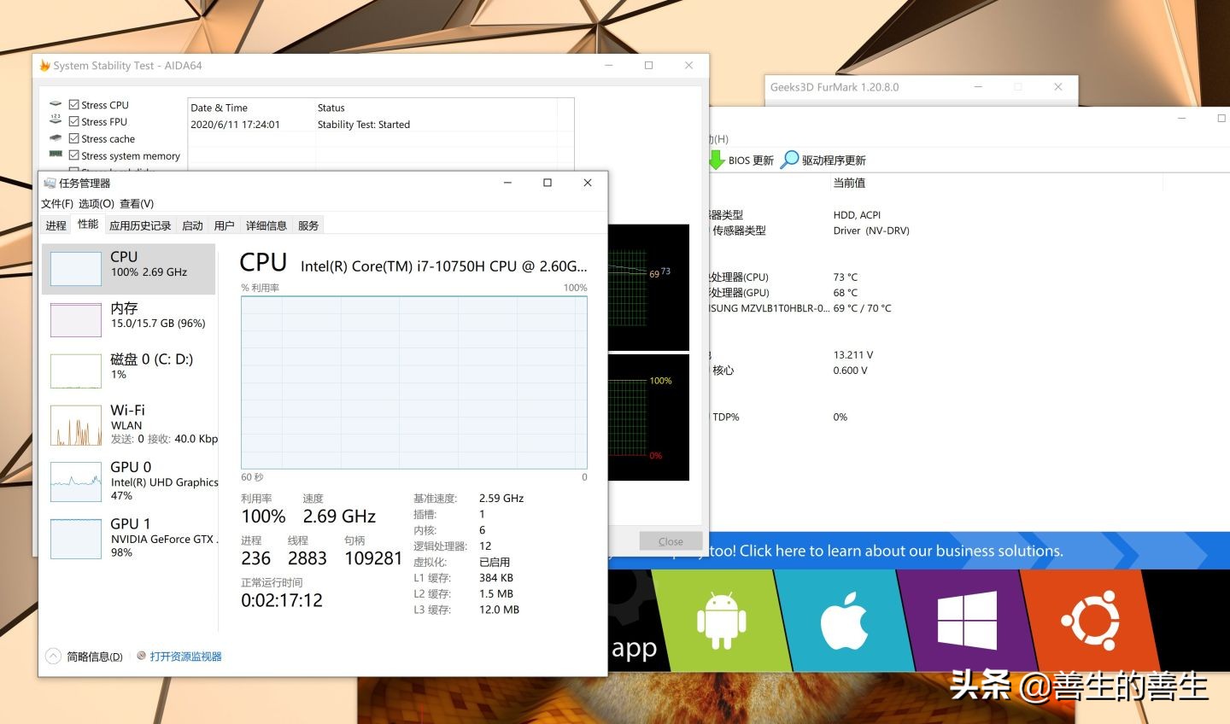Viewport: 1230px width, 724px height.
Task: Disable the Stress system memory checkbox
Action: tap(73, 155)
